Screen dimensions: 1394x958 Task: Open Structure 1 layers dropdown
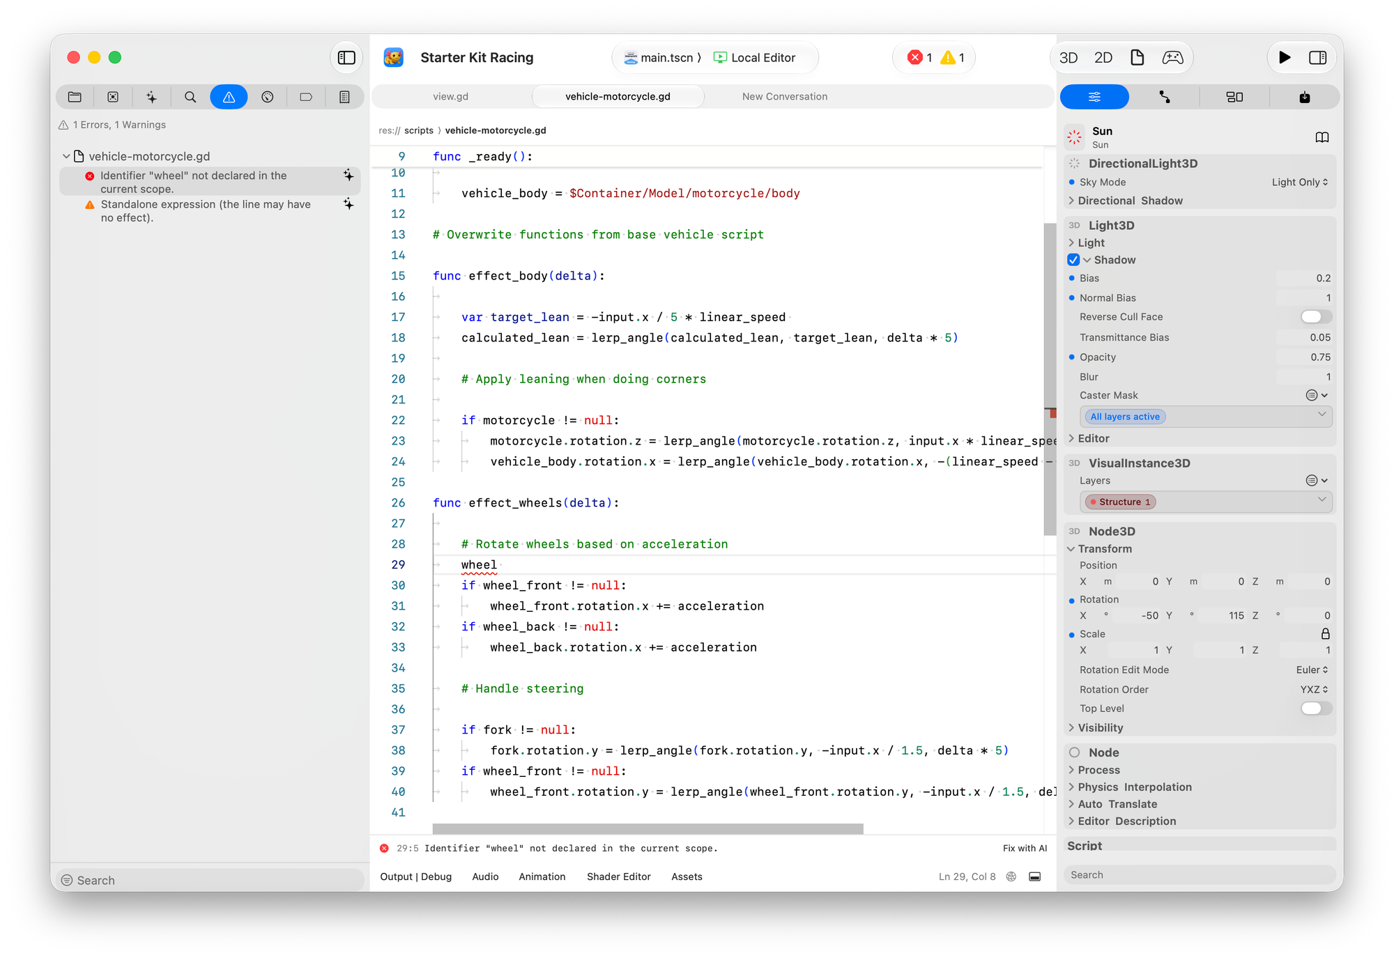click(1206, 502)
